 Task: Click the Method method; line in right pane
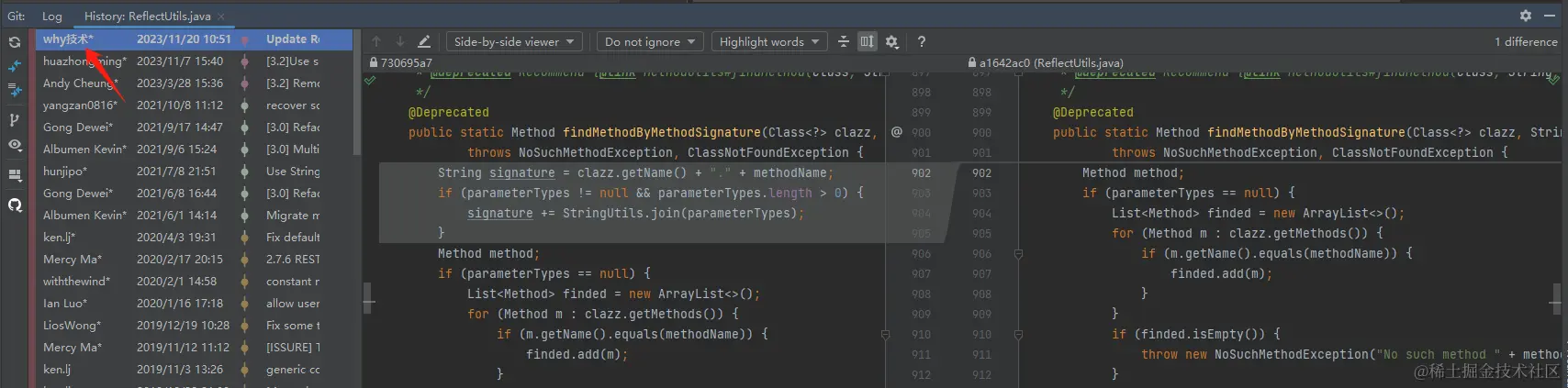click(1133, 173)
